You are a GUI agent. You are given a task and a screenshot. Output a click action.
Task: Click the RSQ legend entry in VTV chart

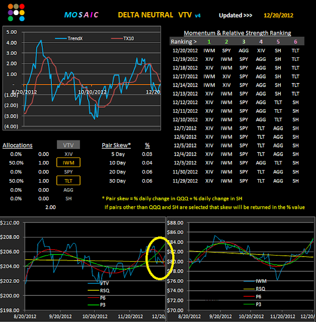coord(99,291)
